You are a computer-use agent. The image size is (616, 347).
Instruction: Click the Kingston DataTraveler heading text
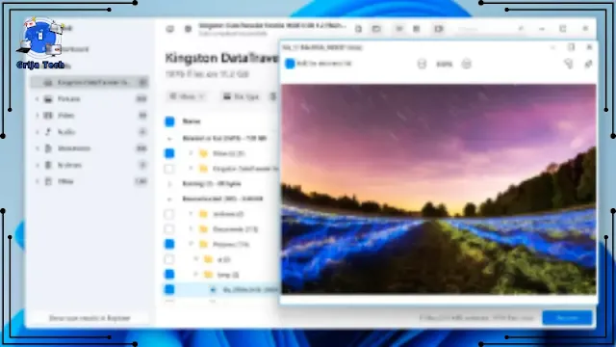(x=221, y=58)
